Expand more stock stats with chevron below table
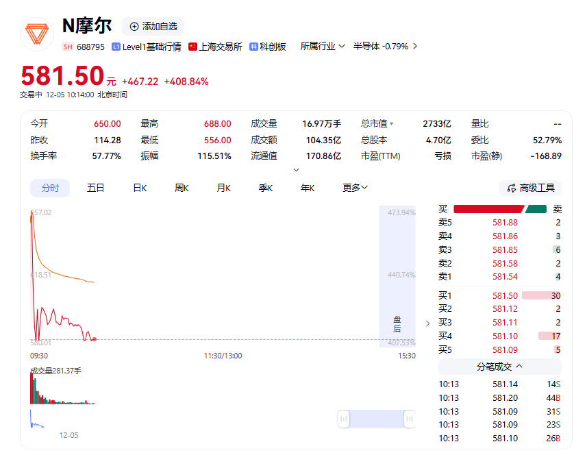The width and height of the screenshot is (574, 455). [x=296, y=169]
